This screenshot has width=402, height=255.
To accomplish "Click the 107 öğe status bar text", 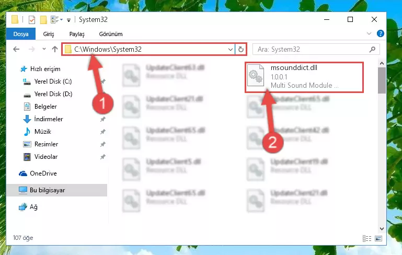I will [23, 238].
